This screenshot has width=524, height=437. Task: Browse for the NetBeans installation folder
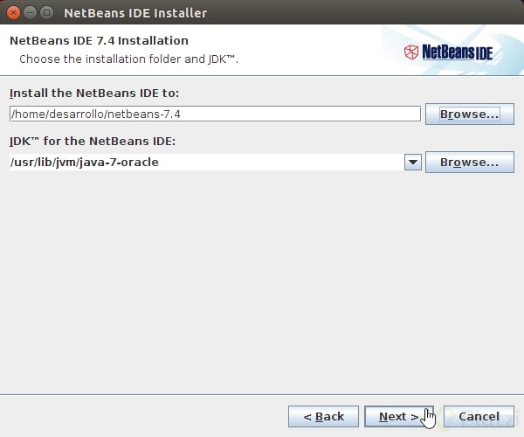pos(470,114)
